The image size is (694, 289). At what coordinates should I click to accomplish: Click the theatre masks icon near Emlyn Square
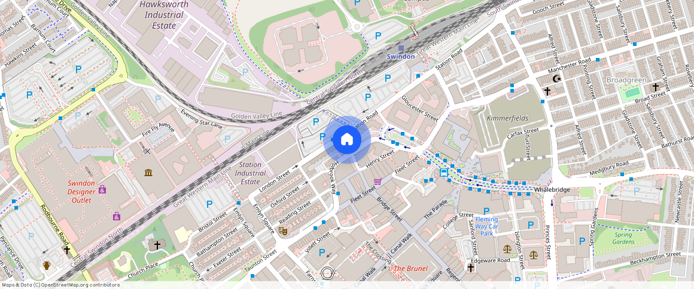[283, 229]
